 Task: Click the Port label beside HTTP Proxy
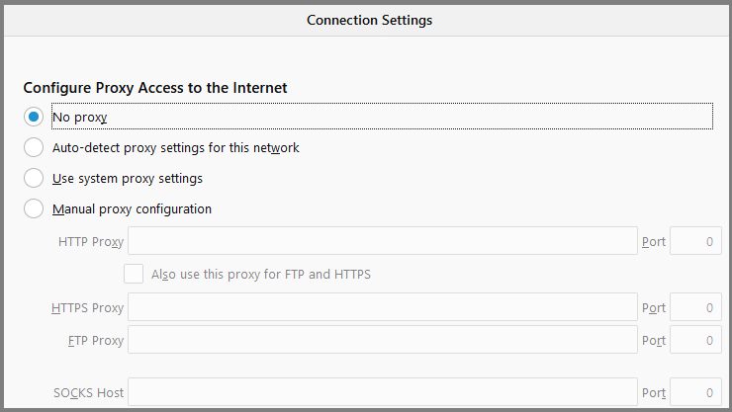tap(653, 241)
